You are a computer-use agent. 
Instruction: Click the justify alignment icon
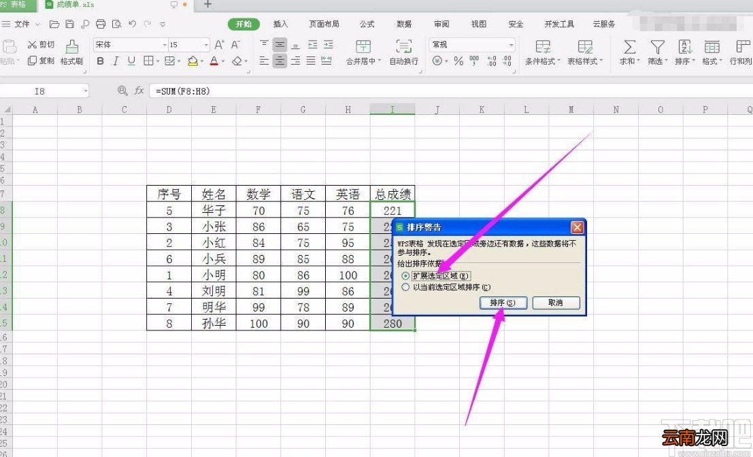tap(311, 61)
